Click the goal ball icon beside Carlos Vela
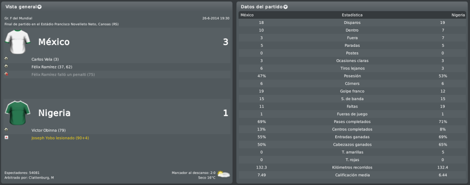This screenshot has width=470, height=185. click(6, 59)
